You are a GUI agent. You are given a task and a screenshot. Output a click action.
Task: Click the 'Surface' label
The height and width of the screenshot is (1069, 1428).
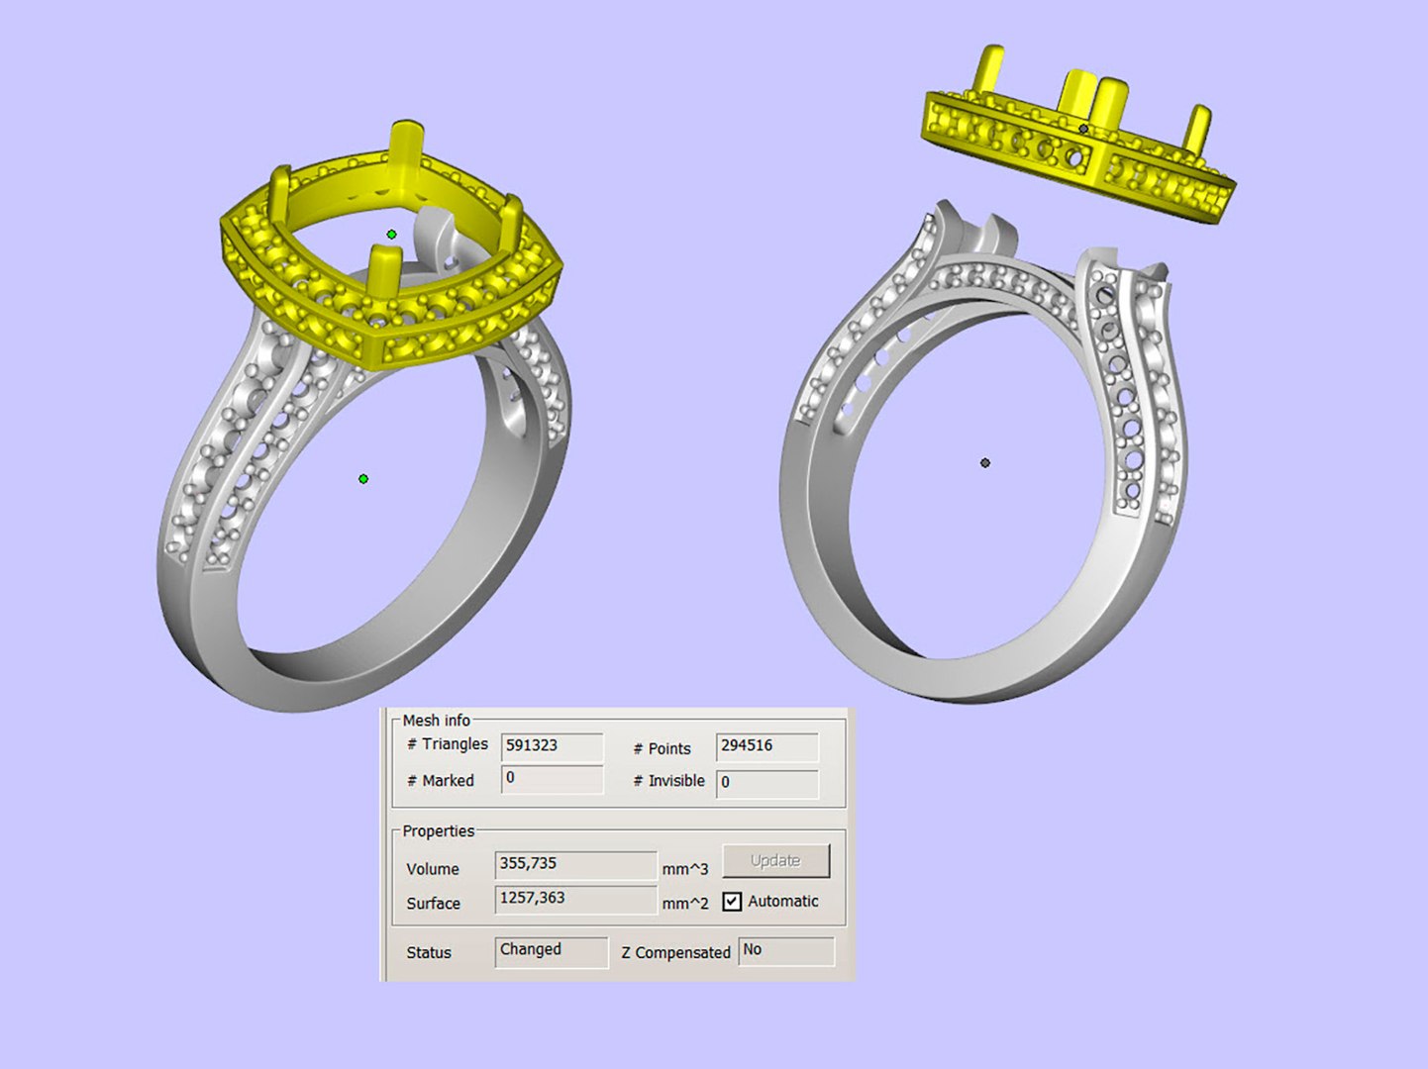click(x=434, y=904)
